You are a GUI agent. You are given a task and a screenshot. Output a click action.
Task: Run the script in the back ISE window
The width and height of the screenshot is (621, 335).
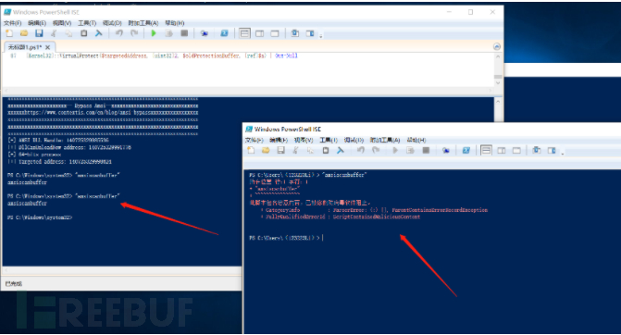[154, 33]
